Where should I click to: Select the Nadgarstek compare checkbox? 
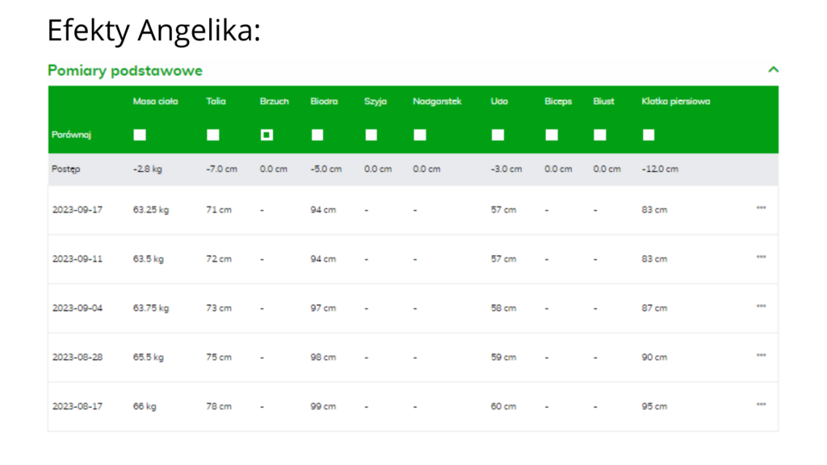(420, 135)
